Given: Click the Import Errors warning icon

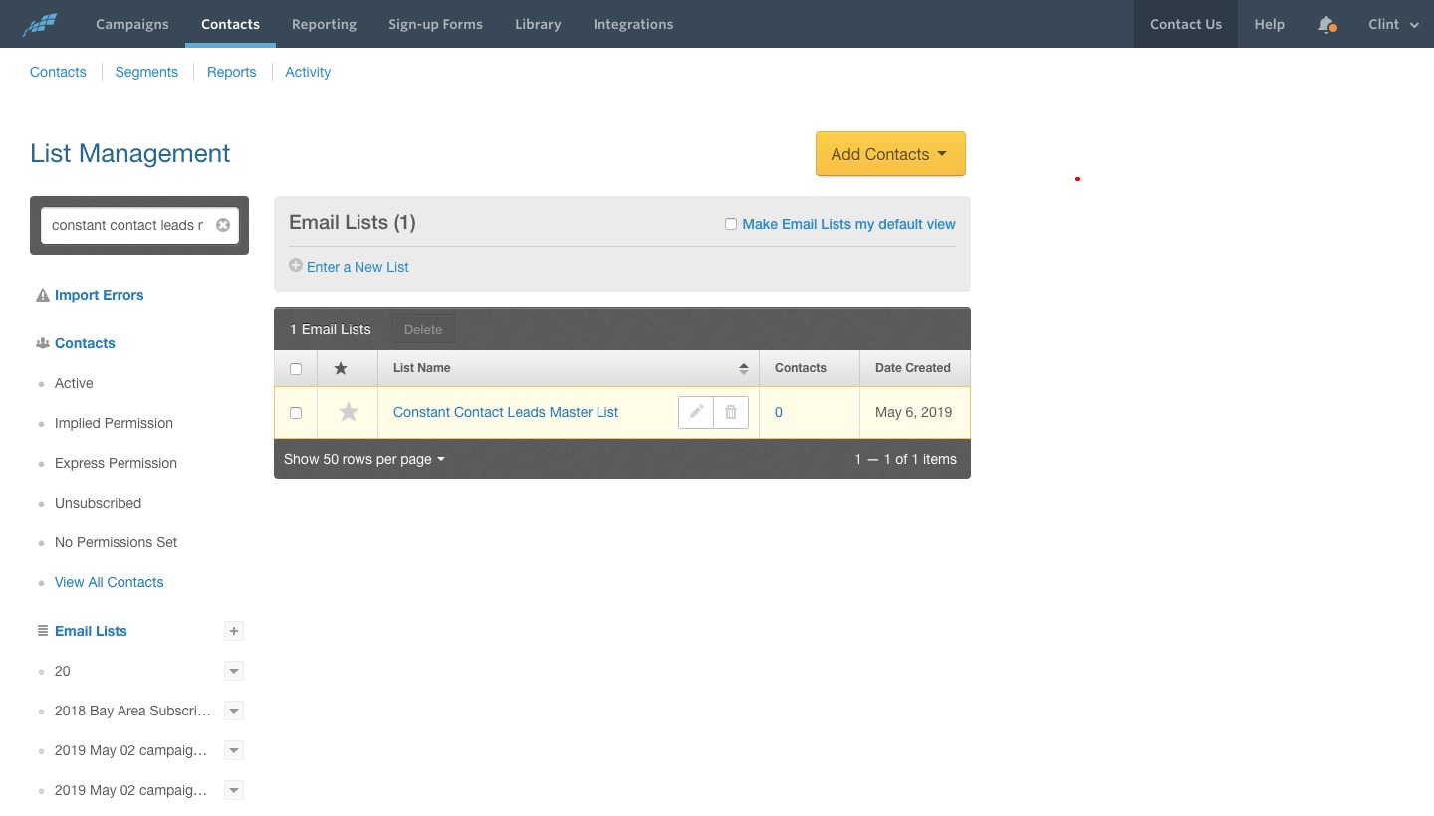Looking at the screenshot, I should (x=43, y=295).
